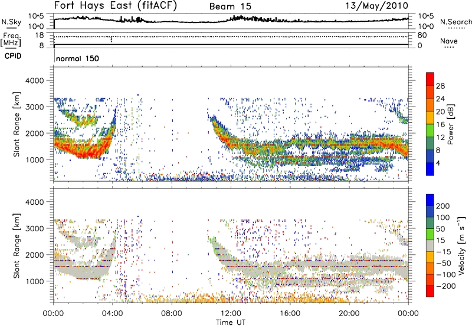
Task: Pick the teal power swatch between 8 and 12
Action: [x=430, y=143]
